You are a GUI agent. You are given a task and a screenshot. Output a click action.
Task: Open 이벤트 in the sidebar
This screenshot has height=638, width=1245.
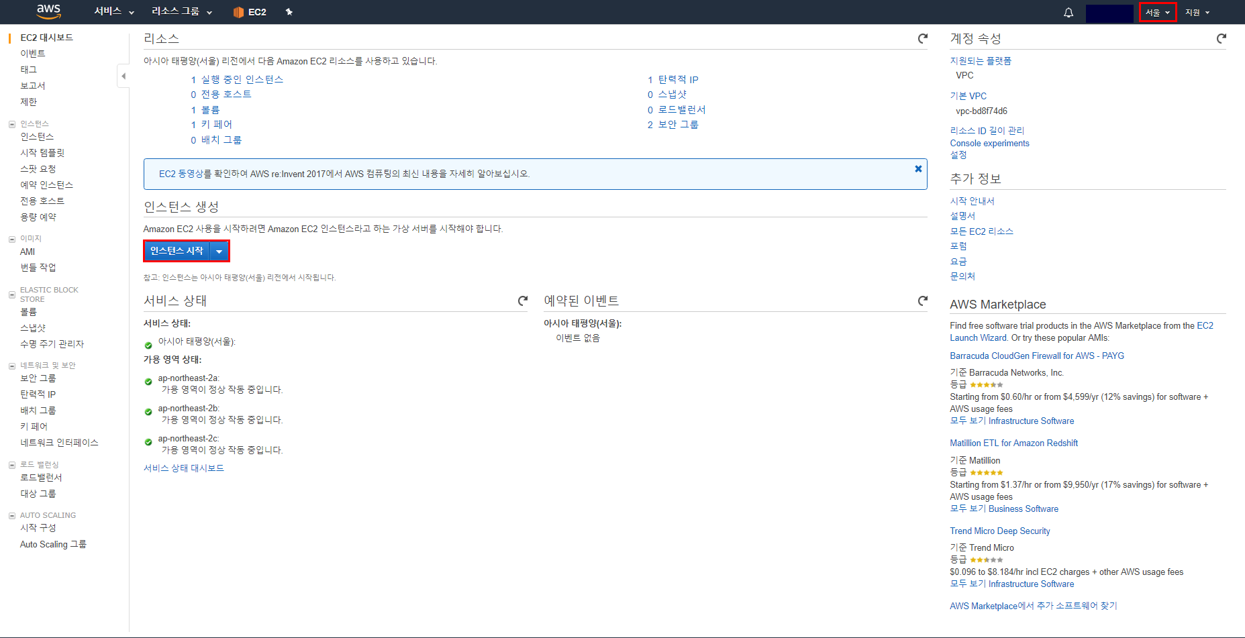(x=33, y=54)
